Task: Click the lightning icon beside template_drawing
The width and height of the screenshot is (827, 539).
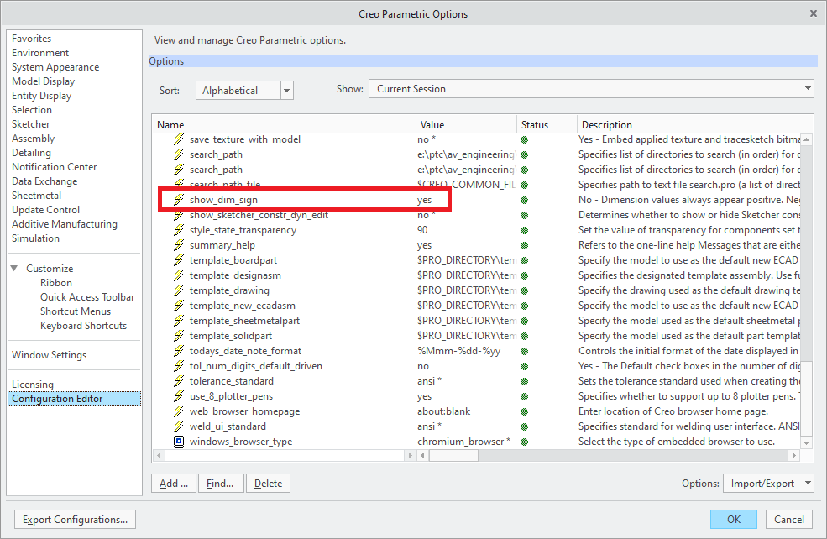Action: coord(178,290)
